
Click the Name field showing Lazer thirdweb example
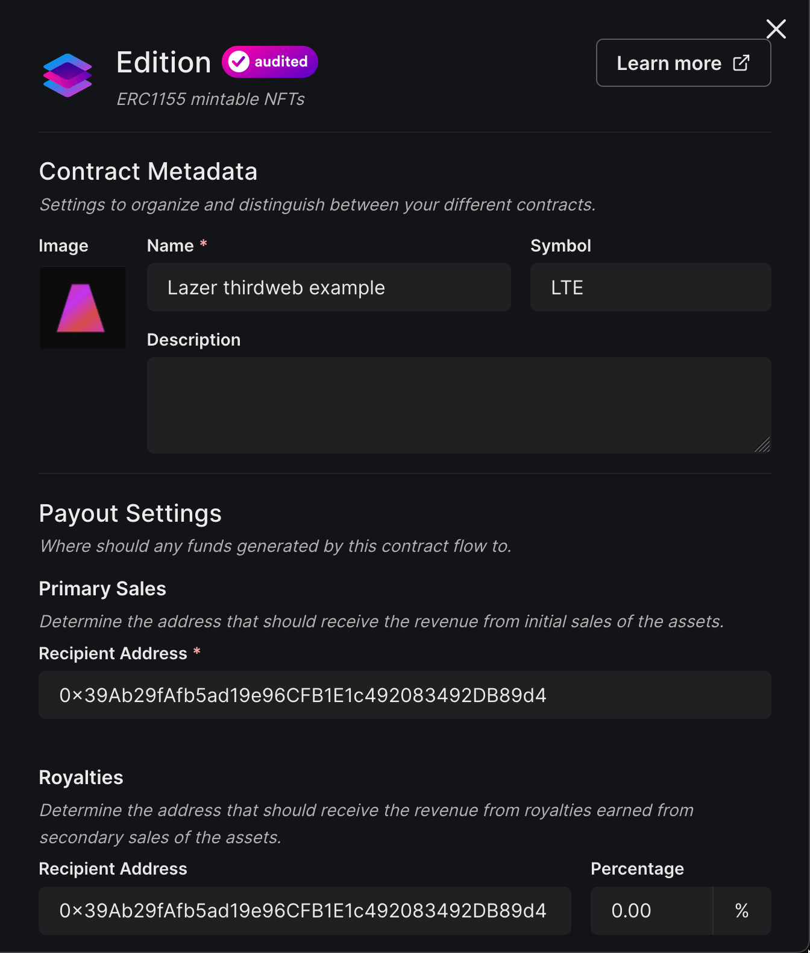pyautogui.click(x=328, y=287)
